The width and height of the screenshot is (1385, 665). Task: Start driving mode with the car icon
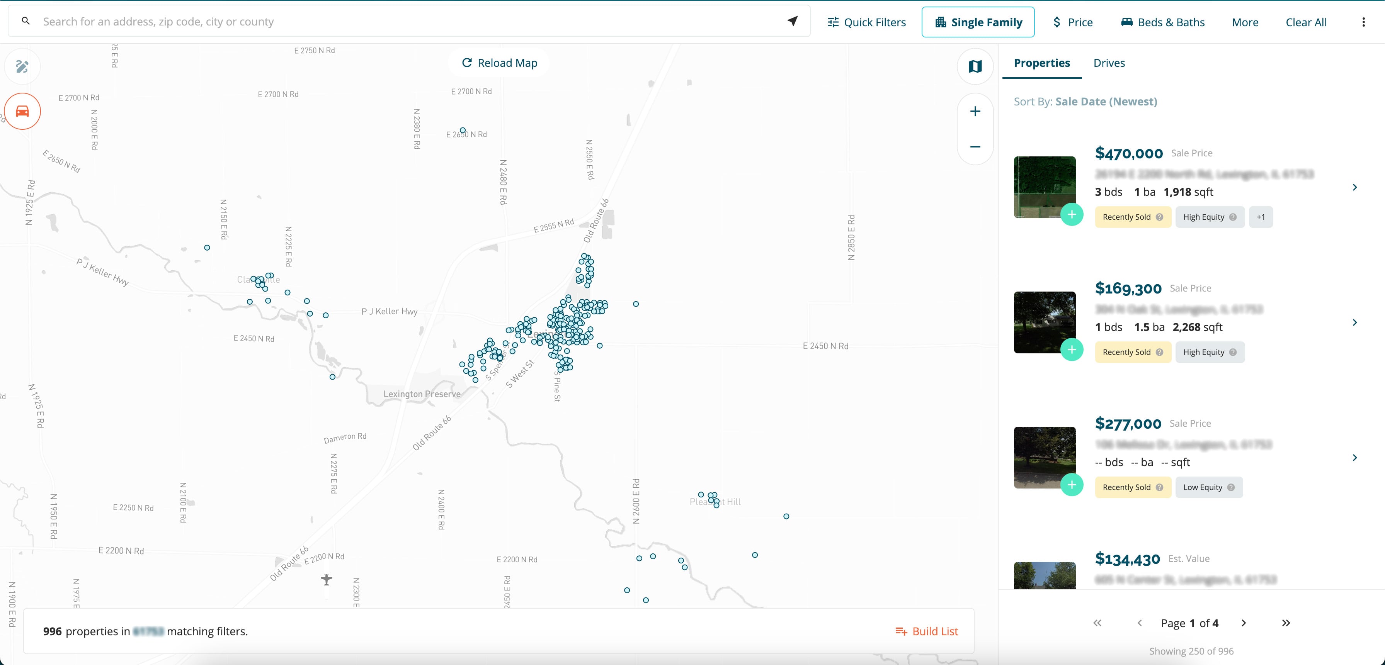(x=22, y=111)
